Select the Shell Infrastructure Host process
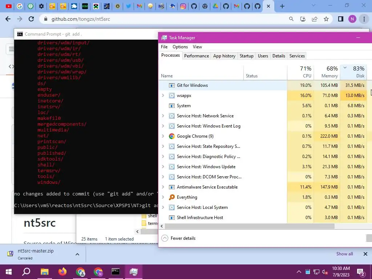 click(263, 218)
